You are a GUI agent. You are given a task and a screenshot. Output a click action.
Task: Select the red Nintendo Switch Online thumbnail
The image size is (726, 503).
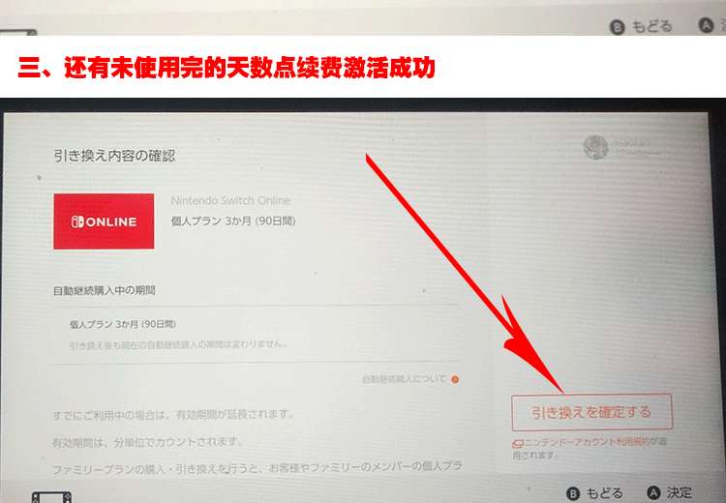pos(104,222)
